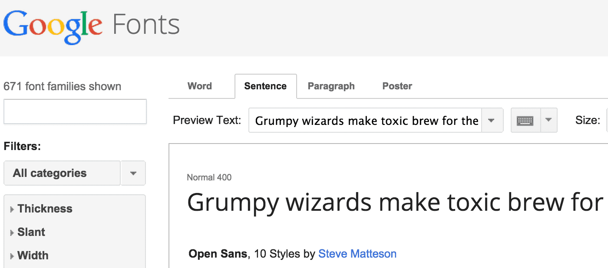Open Steve Matteson's designer link
The image size is (608, 268).
pyautogui.click(x=357, y=254)
